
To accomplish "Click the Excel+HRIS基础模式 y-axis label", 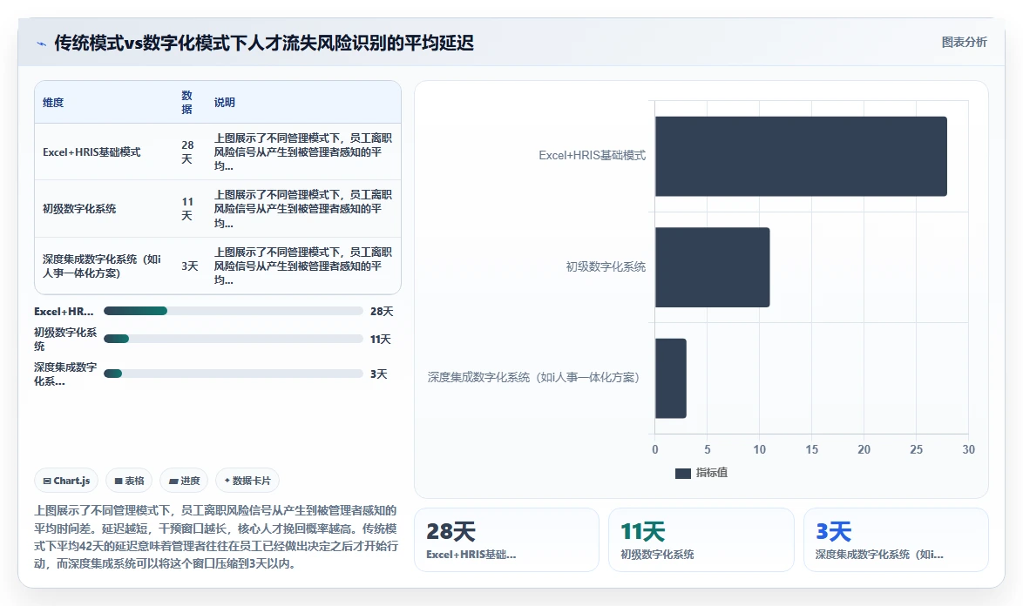I will click(x=592, y=156).
